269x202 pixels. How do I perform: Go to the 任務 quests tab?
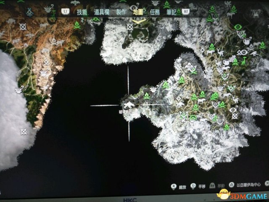[x=155, y=12]
